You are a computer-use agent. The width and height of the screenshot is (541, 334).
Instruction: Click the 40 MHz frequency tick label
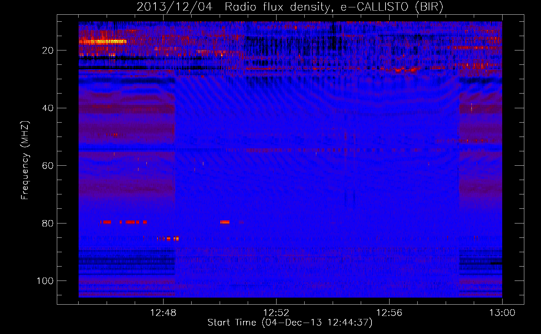48,108
